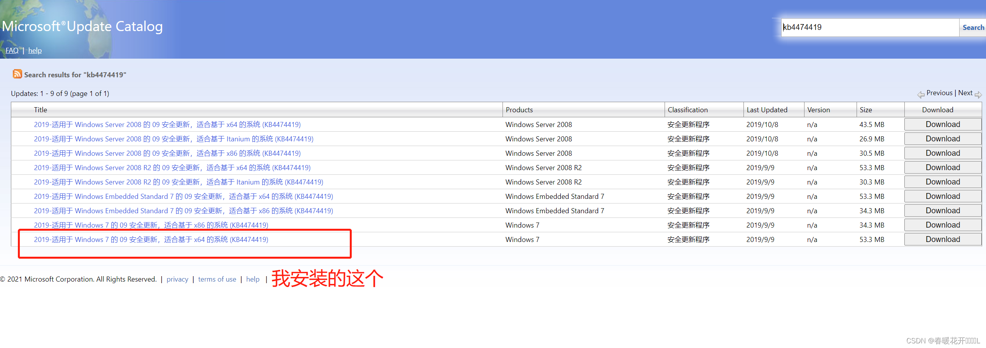Open the help link in the footer
The width and height of the screenshot is (986, 348).
[x=253, y=279]
